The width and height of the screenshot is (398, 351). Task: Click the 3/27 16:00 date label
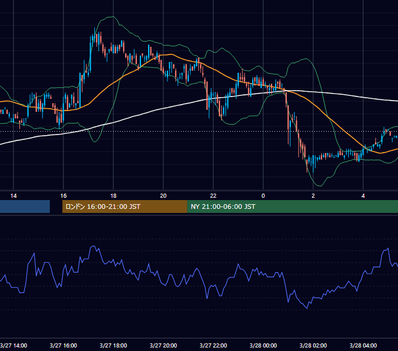tap(63, 345)
